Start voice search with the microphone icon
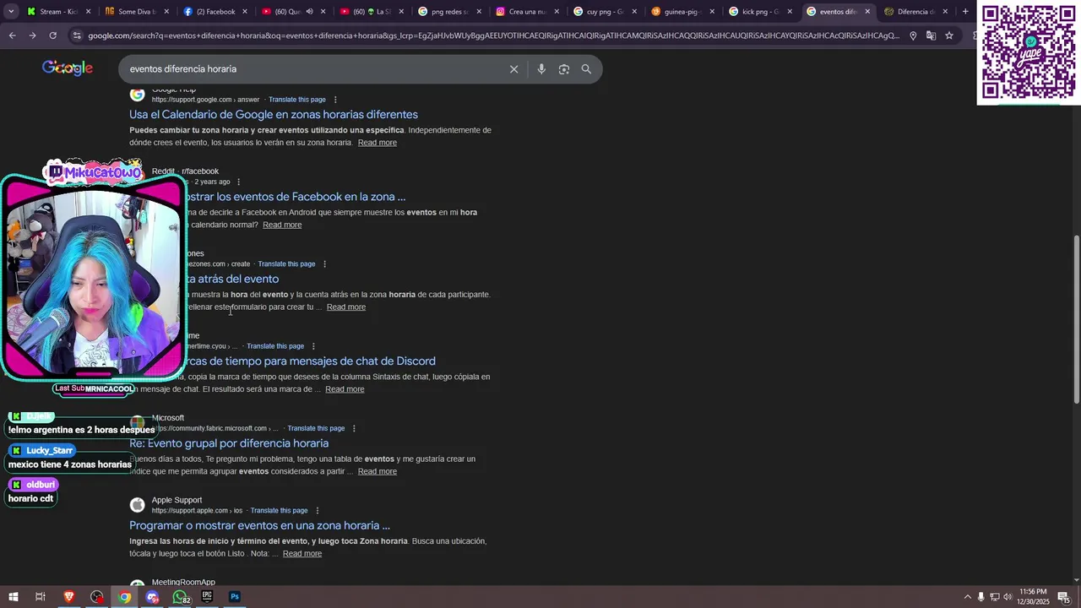This screenshot has height=608, width=1081. pos(541,69)
